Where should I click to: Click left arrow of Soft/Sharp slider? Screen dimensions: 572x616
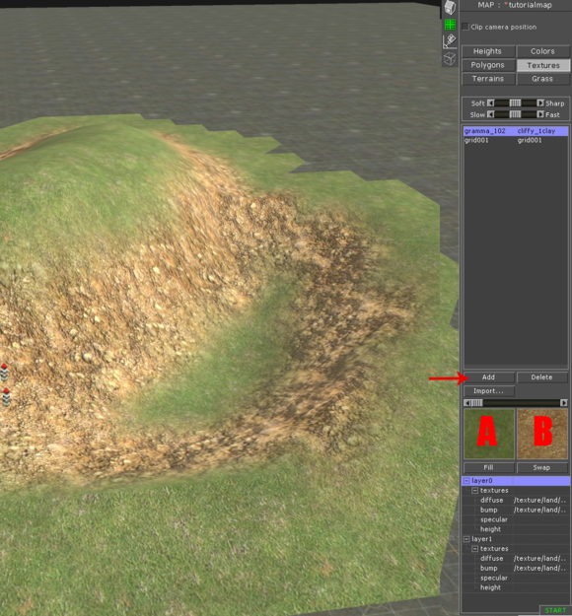click(x=490, y=103)
